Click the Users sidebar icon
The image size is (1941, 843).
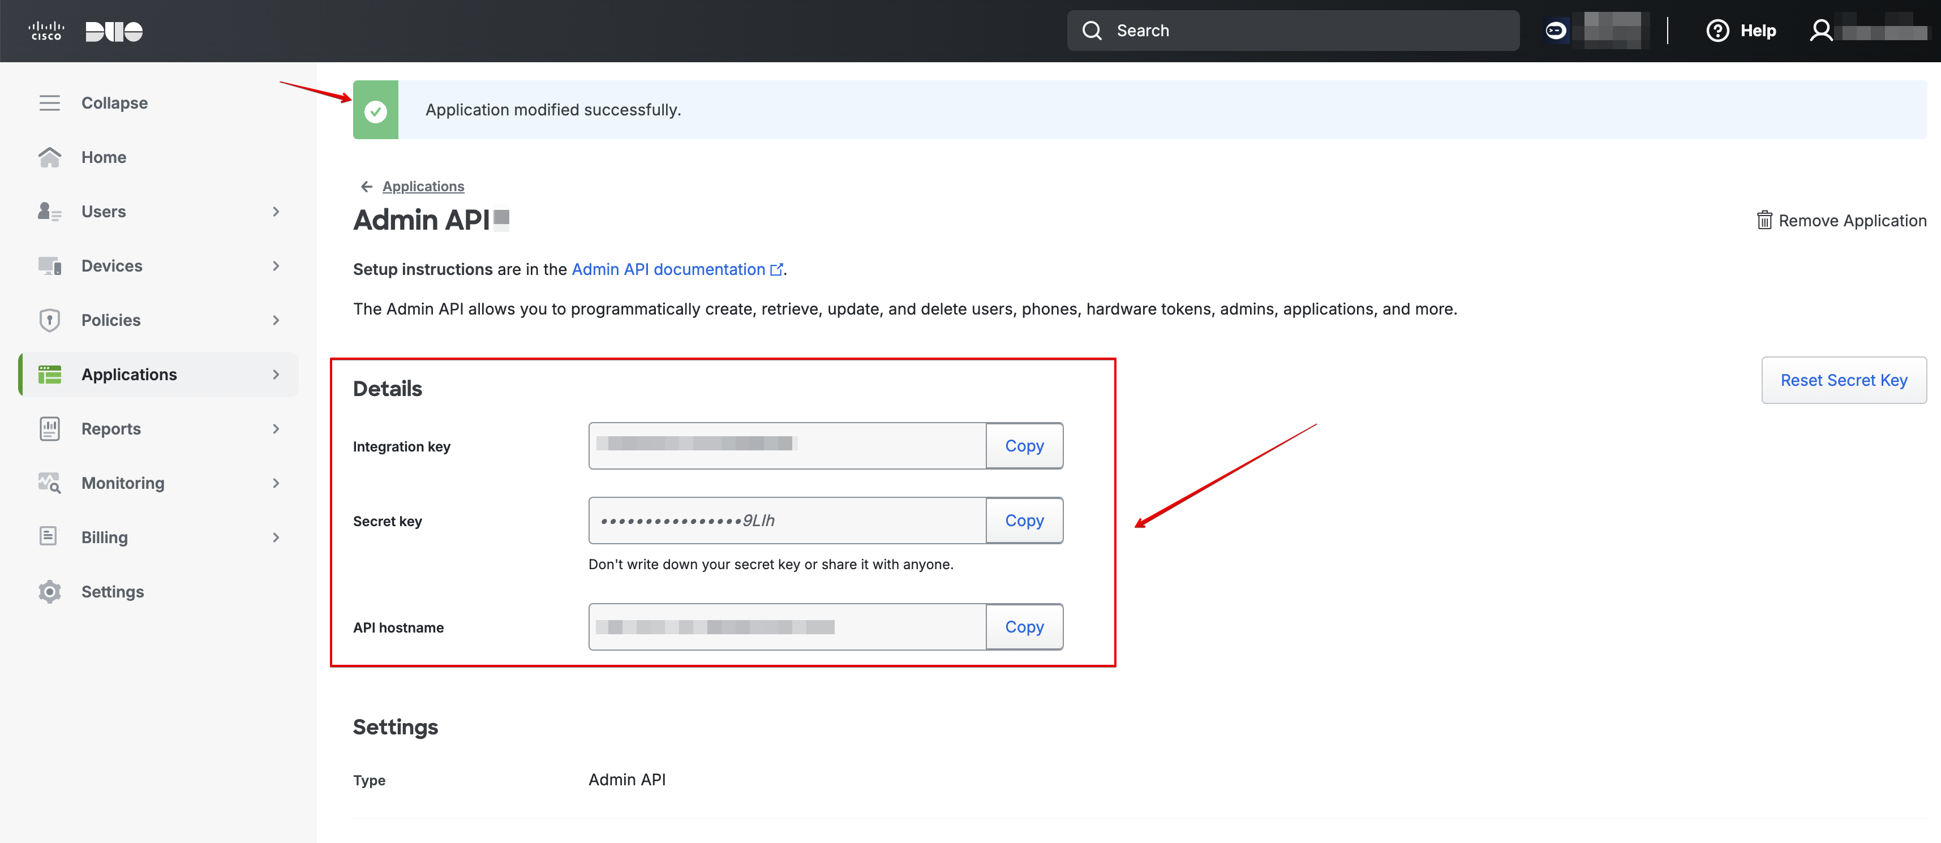point(50,212)
